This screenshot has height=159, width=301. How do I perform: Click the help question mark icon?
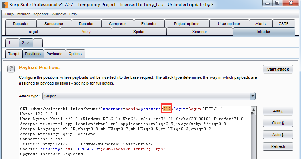tap(11, 68)
